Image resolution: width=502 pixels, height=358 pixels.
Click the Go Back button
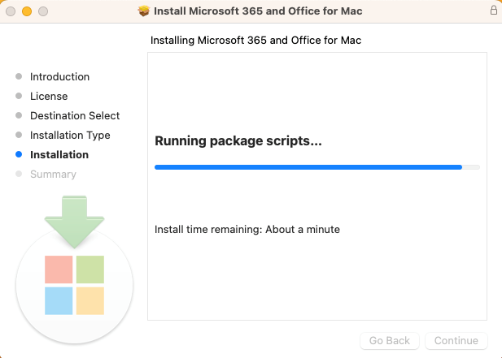click(x=389, y=340)
